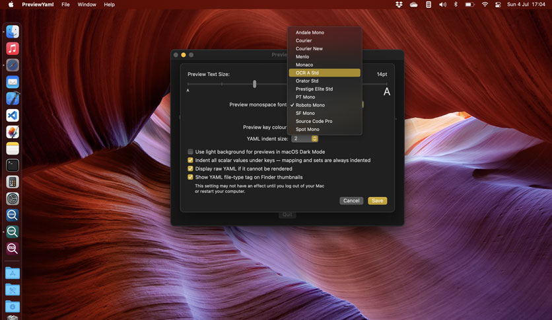
Task: Open the Mail app in the dock
Action: pyautogui.click(x=13, y=82)
